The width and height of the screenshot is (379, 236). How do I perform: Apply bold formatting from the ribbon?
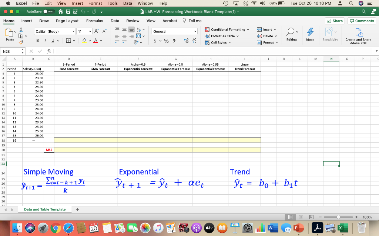pos(38,40)
